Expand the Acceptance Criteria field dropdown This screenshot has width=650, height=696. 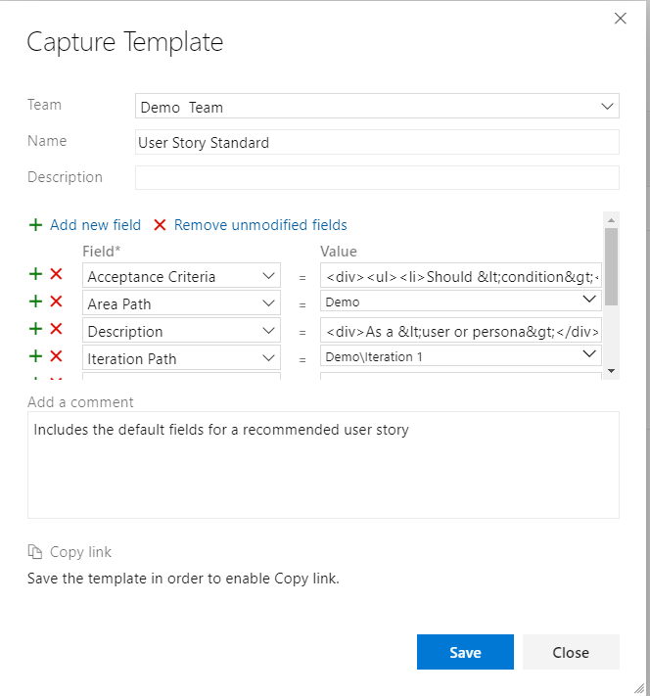tap(269, 277)
